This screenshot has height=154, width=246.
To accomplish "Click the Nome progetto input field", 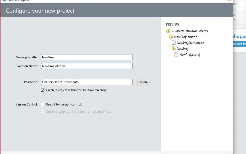I will coord(87,57).
